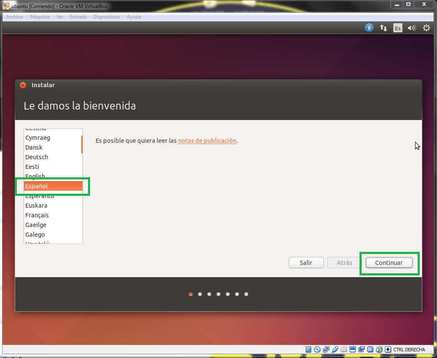Open the Archivo menu

pyautogui.click(x=14, y=17)
